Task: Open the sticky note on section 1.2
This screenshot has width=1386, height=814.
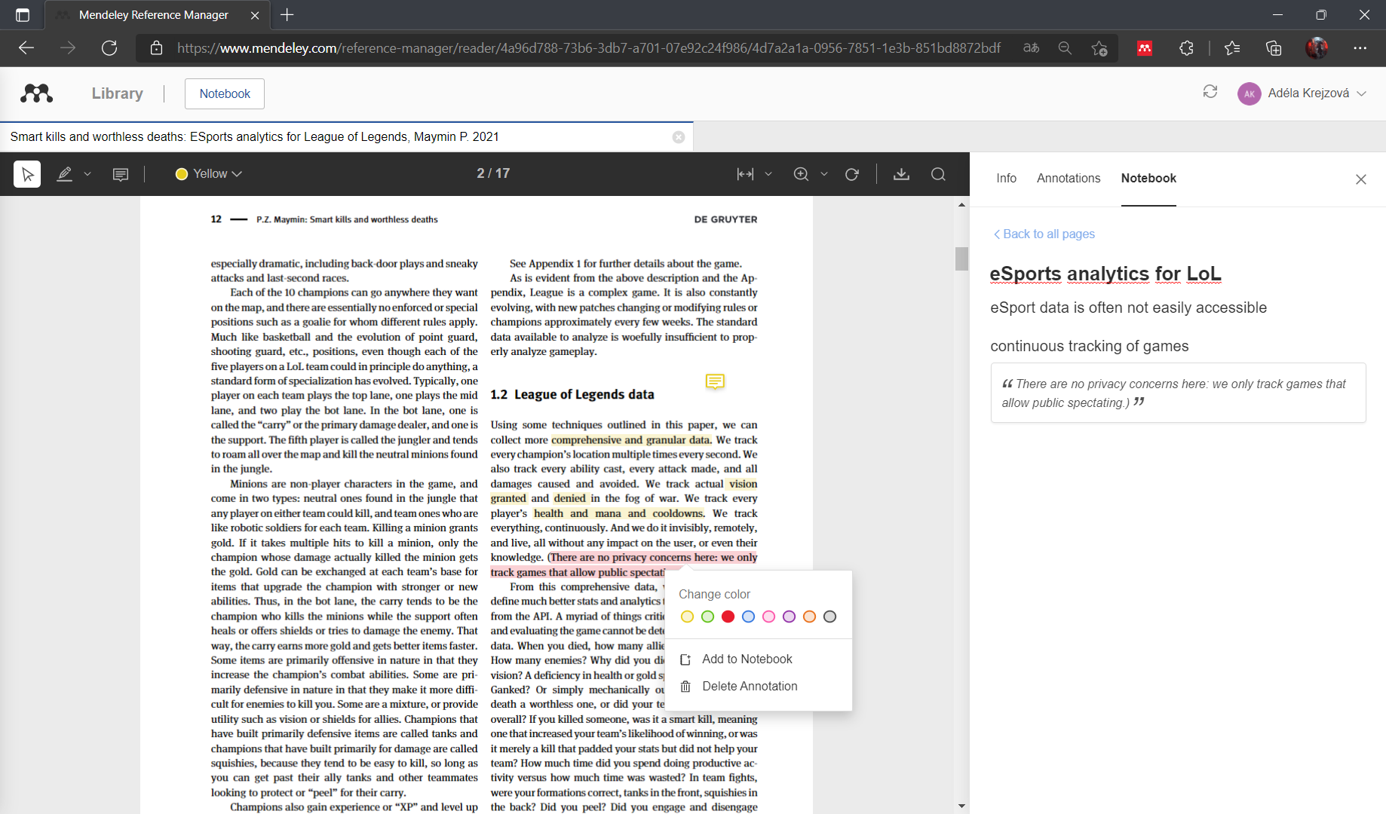Action: click(x=715, y=381)
